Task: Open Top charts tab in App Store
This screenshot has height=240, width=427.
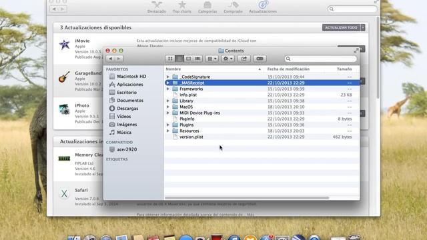Action: [x=182, y=7]
